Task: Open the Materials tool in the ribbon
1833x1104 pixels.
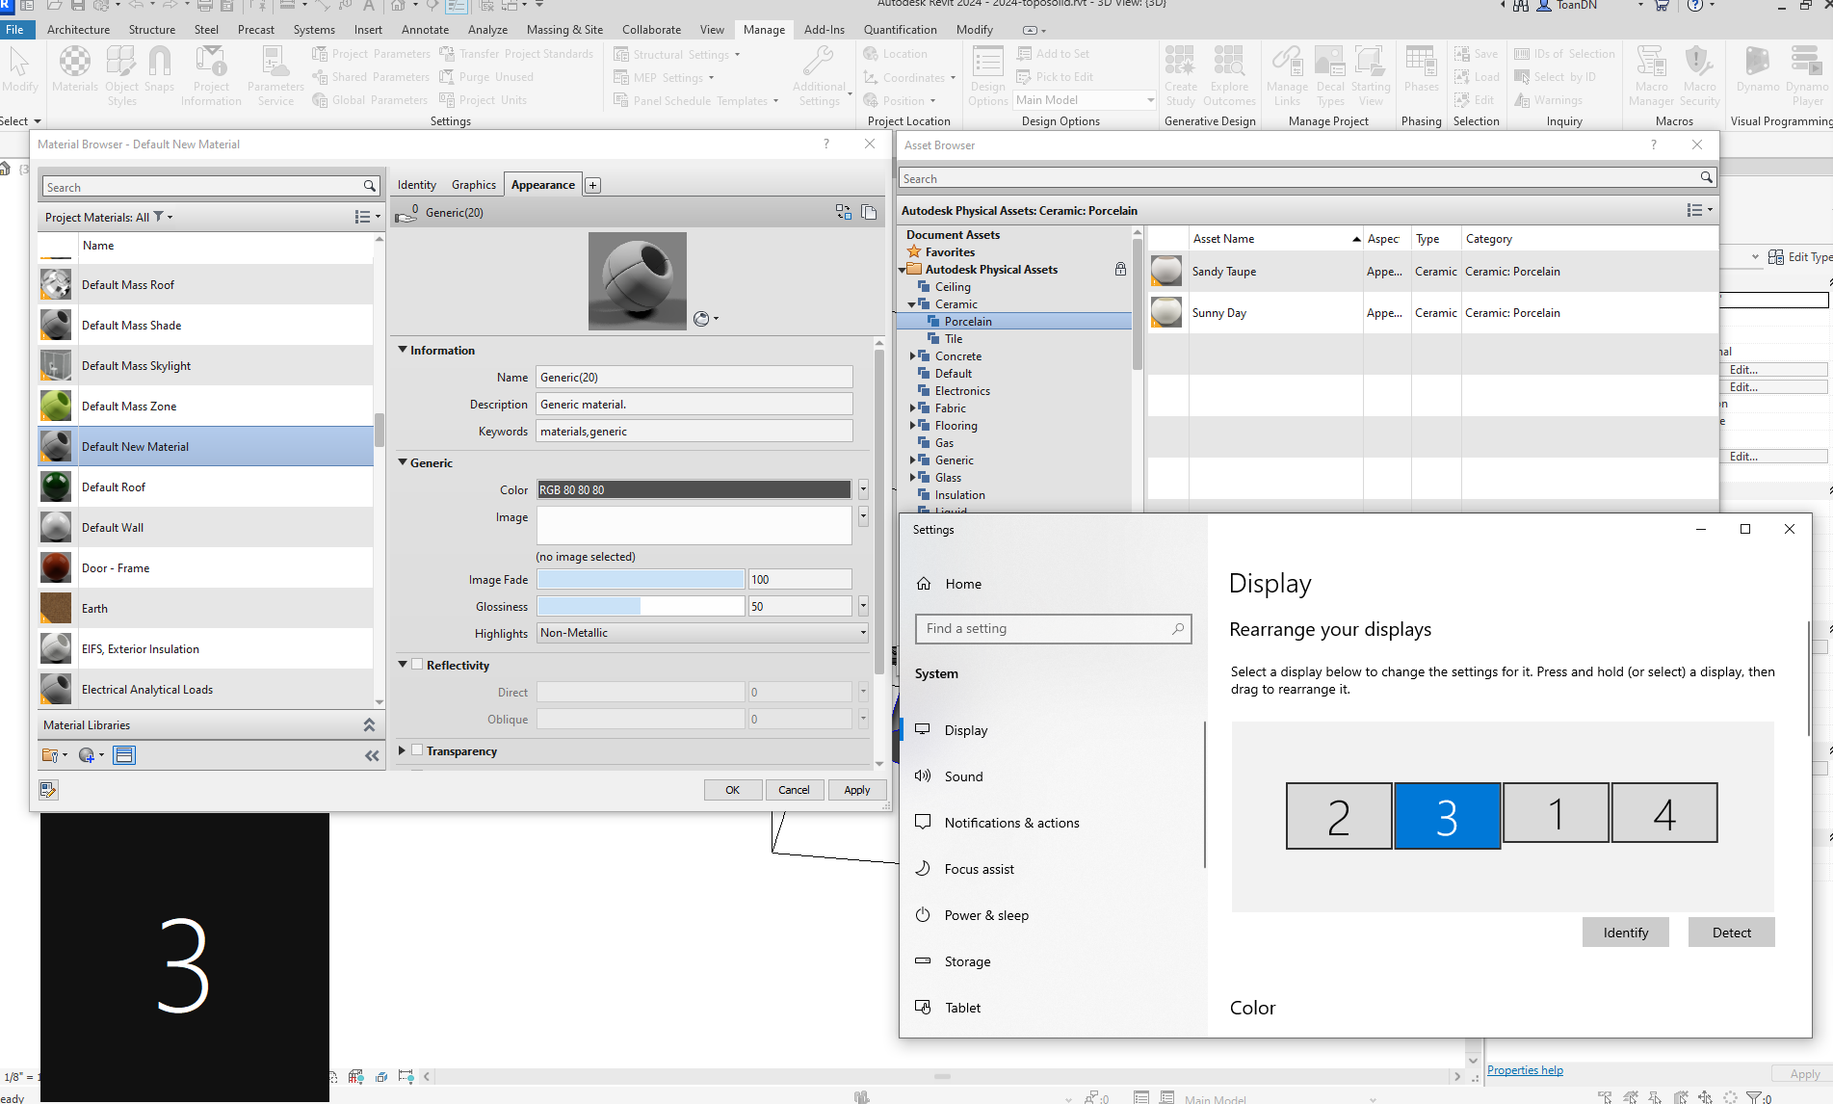Action: coord(75,71)
